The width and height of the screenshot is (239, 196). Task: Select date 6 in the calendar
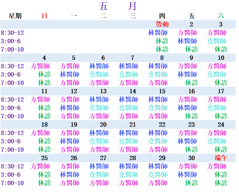coord(103,58)
